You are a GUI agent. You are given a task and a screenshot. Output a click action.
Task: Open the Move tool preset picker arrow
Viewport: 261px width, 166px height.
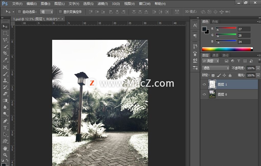pyautogui.click(x=13, y=12)
